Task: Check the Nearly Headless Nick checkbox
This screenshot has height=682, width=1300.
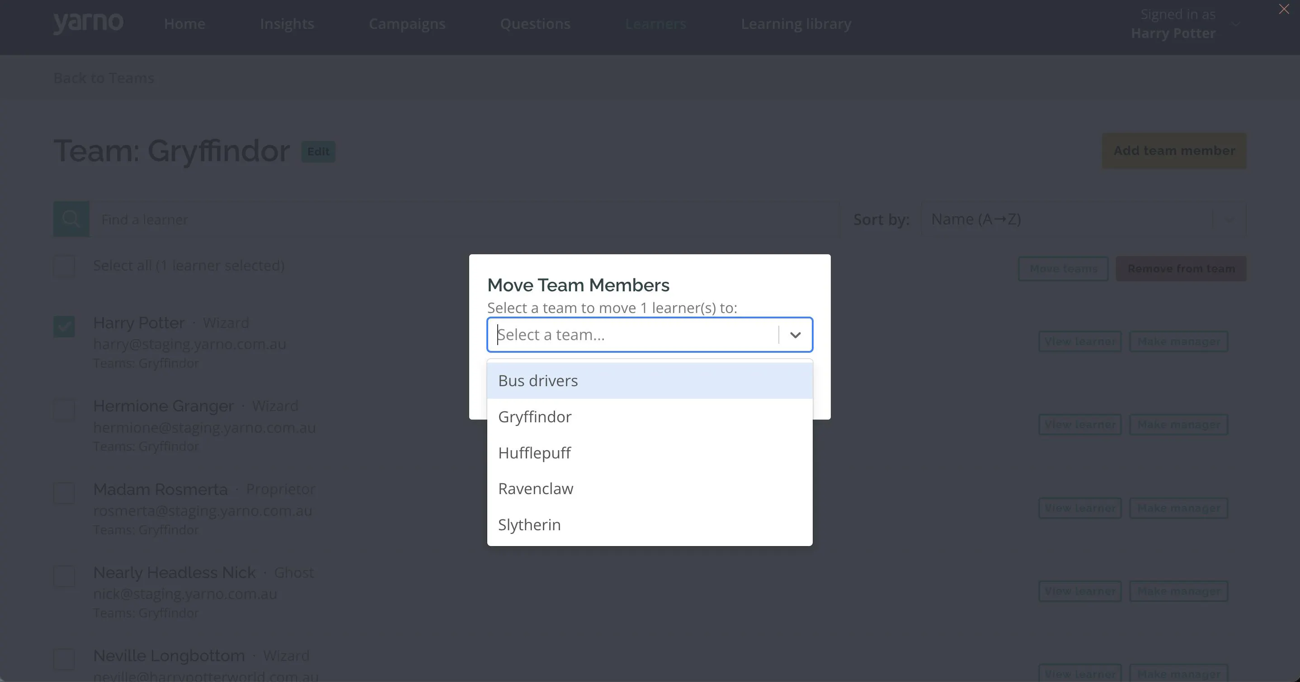Action: coord(64,576)
